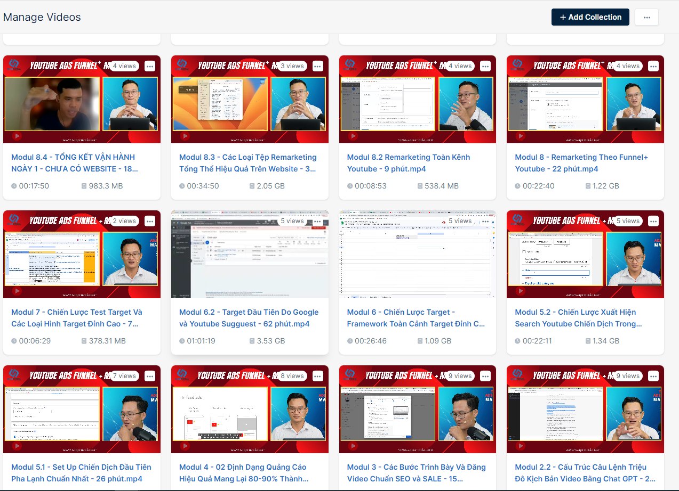Viewport: 679px width, 491px height.
Task: Open Modul 8.4 Tổng Kết Vận Hành title link
Action: [x=74, y=163]
